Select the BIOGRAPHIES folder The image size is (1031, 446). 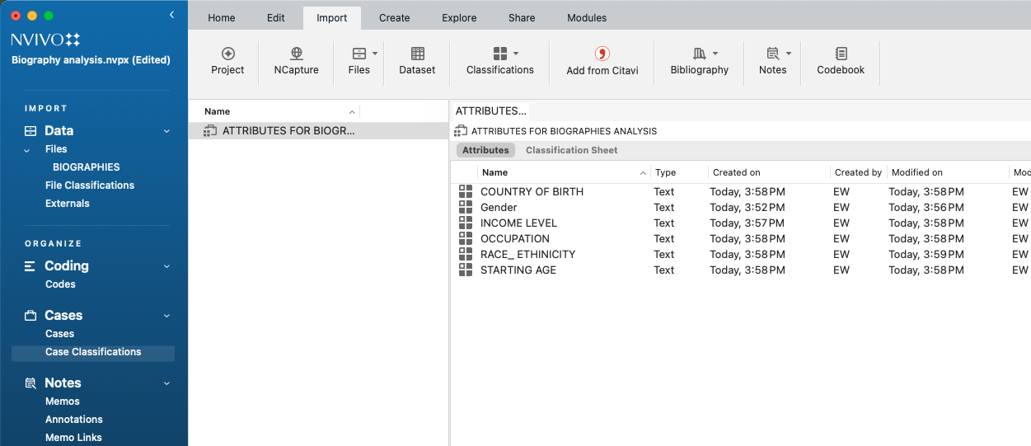coord(86,167)
